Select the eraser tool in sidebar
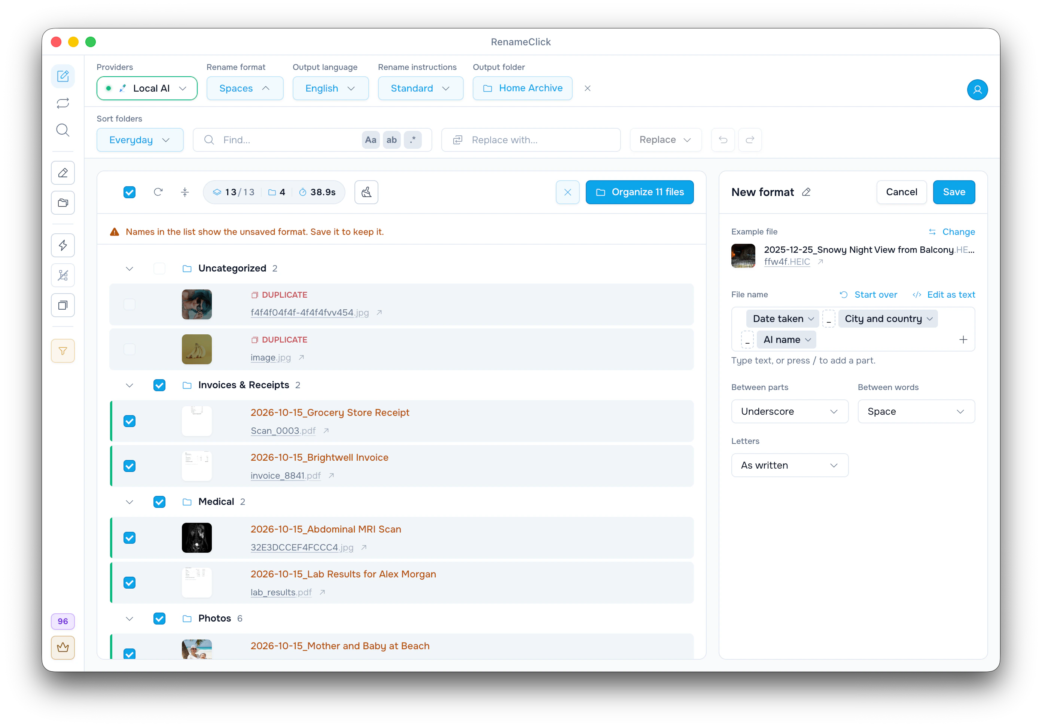Viewport: 1042px width, 727px height. (x=63, y=173)
